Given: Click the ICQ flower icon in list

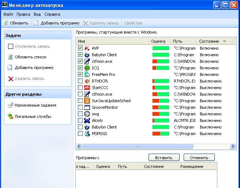Looking at the screenshot, I should [x=87, y=68].
